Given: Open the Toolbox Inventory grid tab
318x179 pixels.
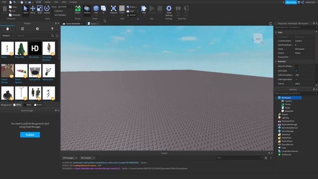Looking at the screenshot, I should (x=22, y=29).
